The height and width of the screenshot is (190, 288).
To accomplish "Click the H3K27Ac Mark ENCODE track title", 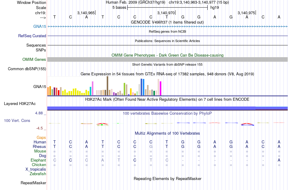I will [x=167, y=100].
